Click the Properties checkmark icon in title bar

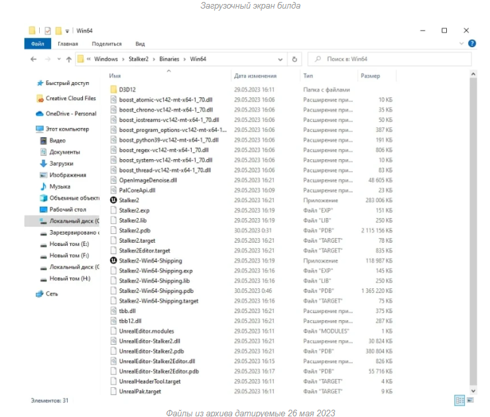click(x=48, y=30)
